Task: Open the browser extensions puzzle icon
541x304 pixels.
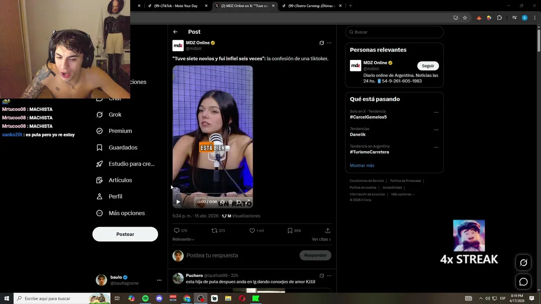Action: tap(500, 18)
